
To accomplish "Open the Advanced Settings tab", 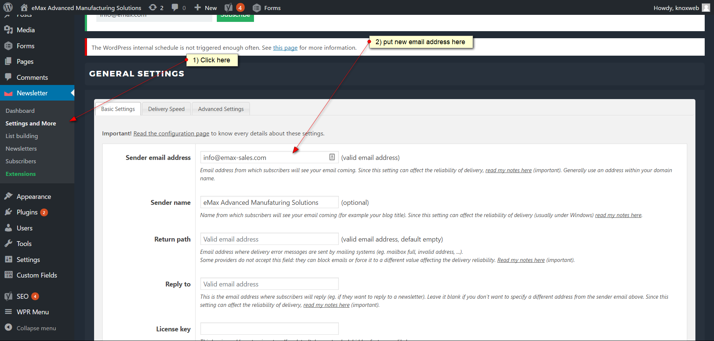I will pos(221,109).
